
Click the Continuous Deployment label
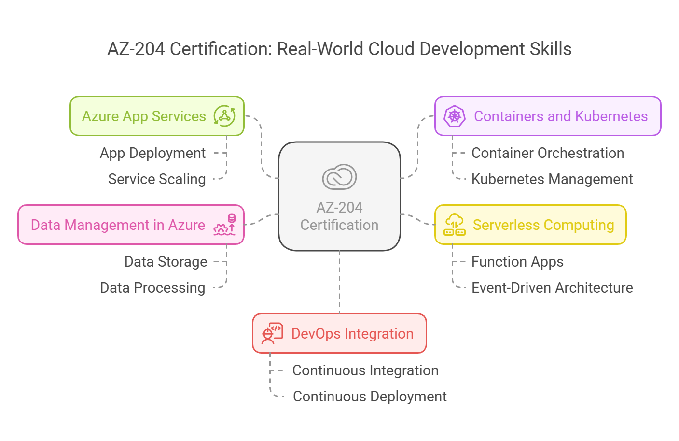(370, 397)
